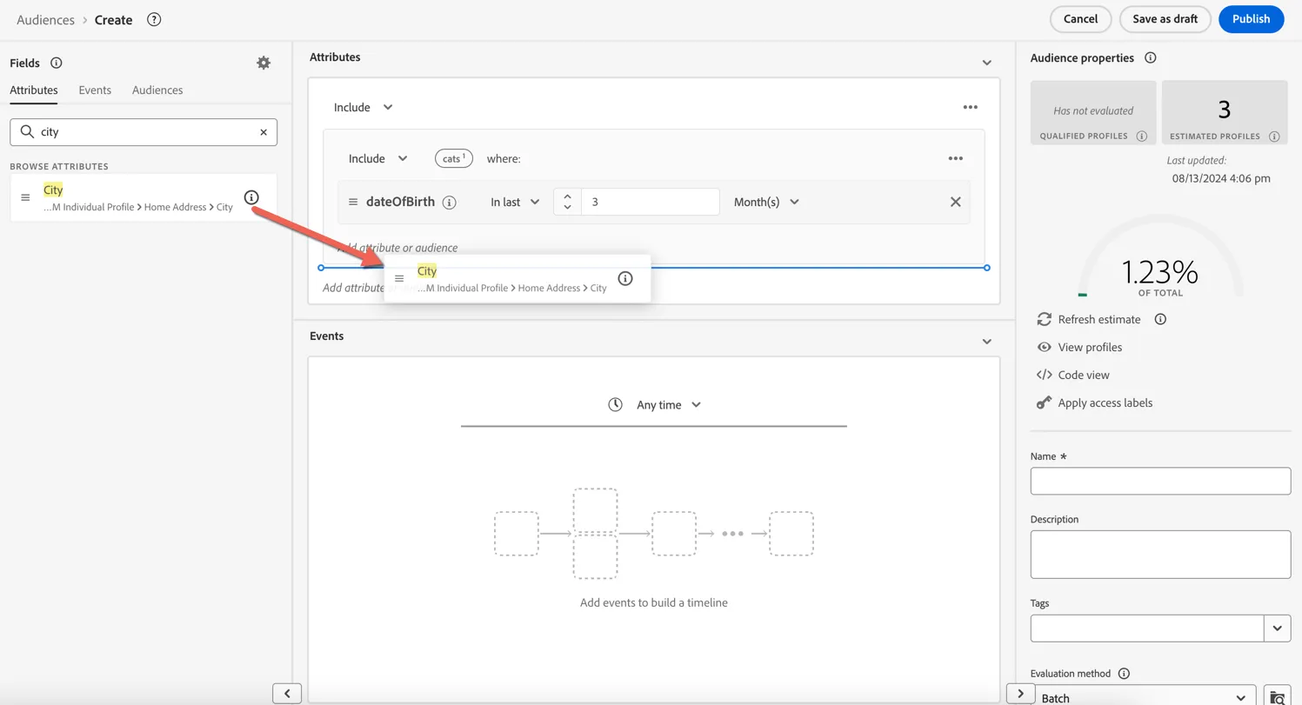This screenshot has height=705, width=1302.
Task: Go to Audiences breadcrumb
Action: [45, 19]
